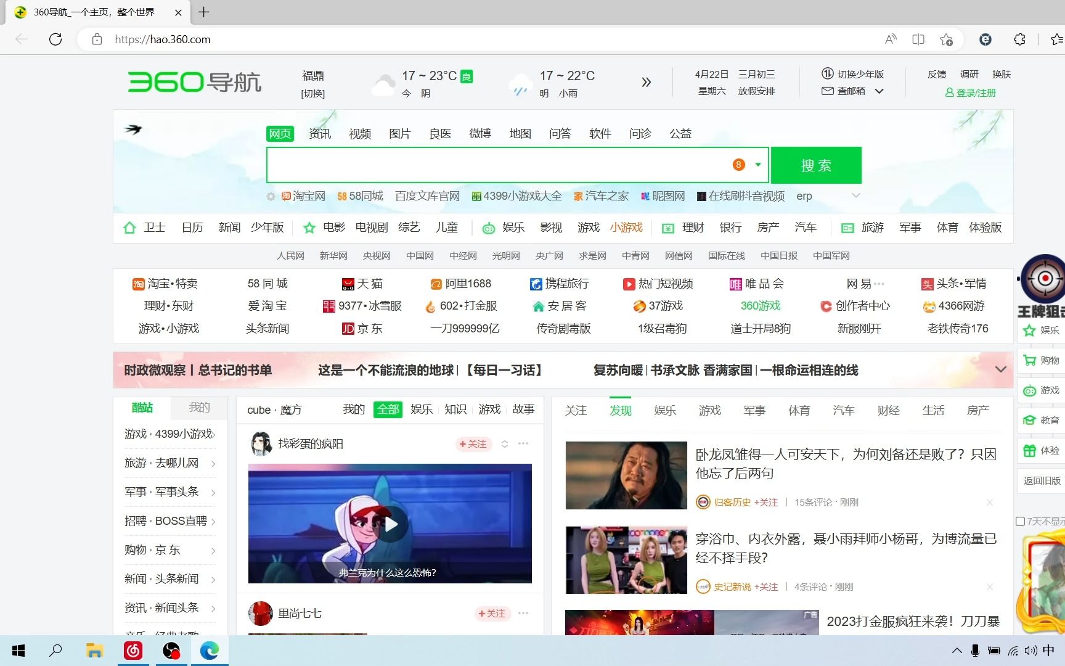This screenshot has height=666, width=1065.
Task: Open 人民网 media link
Action: pyautogui.click(x=290, y=256)
